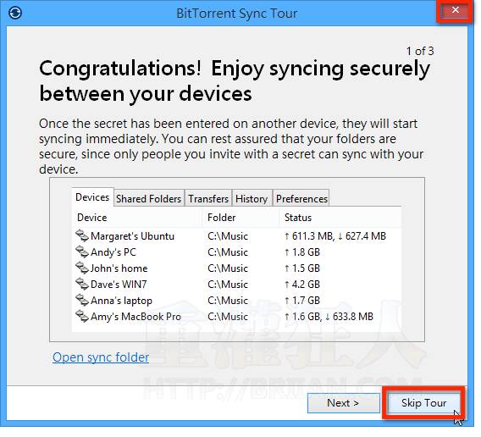Sort list by Folder column header

pyautogui.click(x=240, y=218)
